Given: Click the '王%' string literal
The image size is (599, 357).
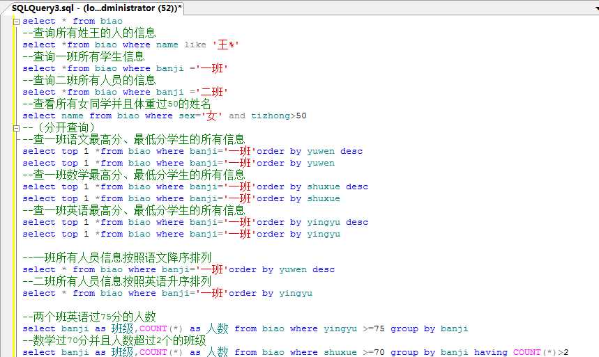Looking at the screenshot, I should coord(227,45).
